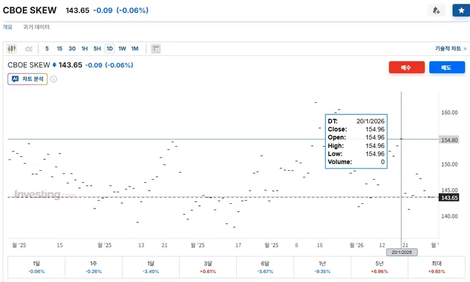Screen dimensions: 470x282
Task: Add a price alert with bell icon
Action: coord(436,11)
